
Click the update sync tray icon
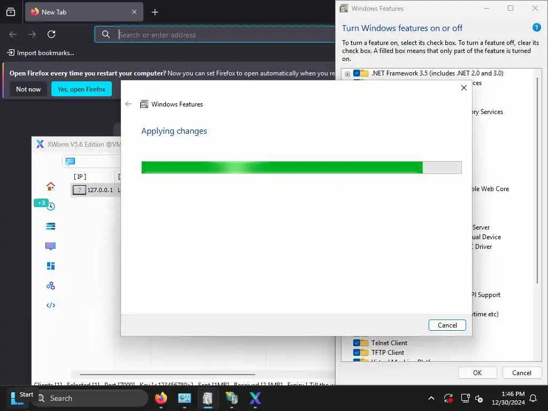click(x=448, y=398)
